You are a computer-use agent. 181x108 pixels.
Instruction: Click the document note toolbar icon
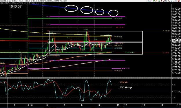click(x=166, y=1)
